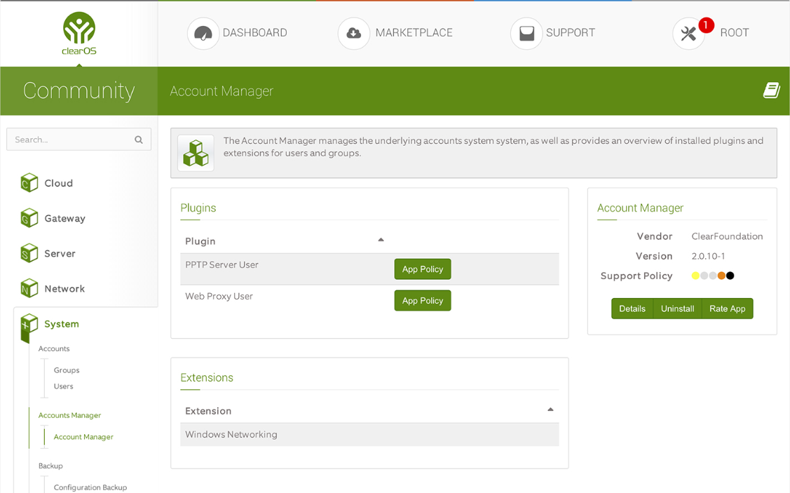Click the Gateway category cube icon

pos(29,218)
